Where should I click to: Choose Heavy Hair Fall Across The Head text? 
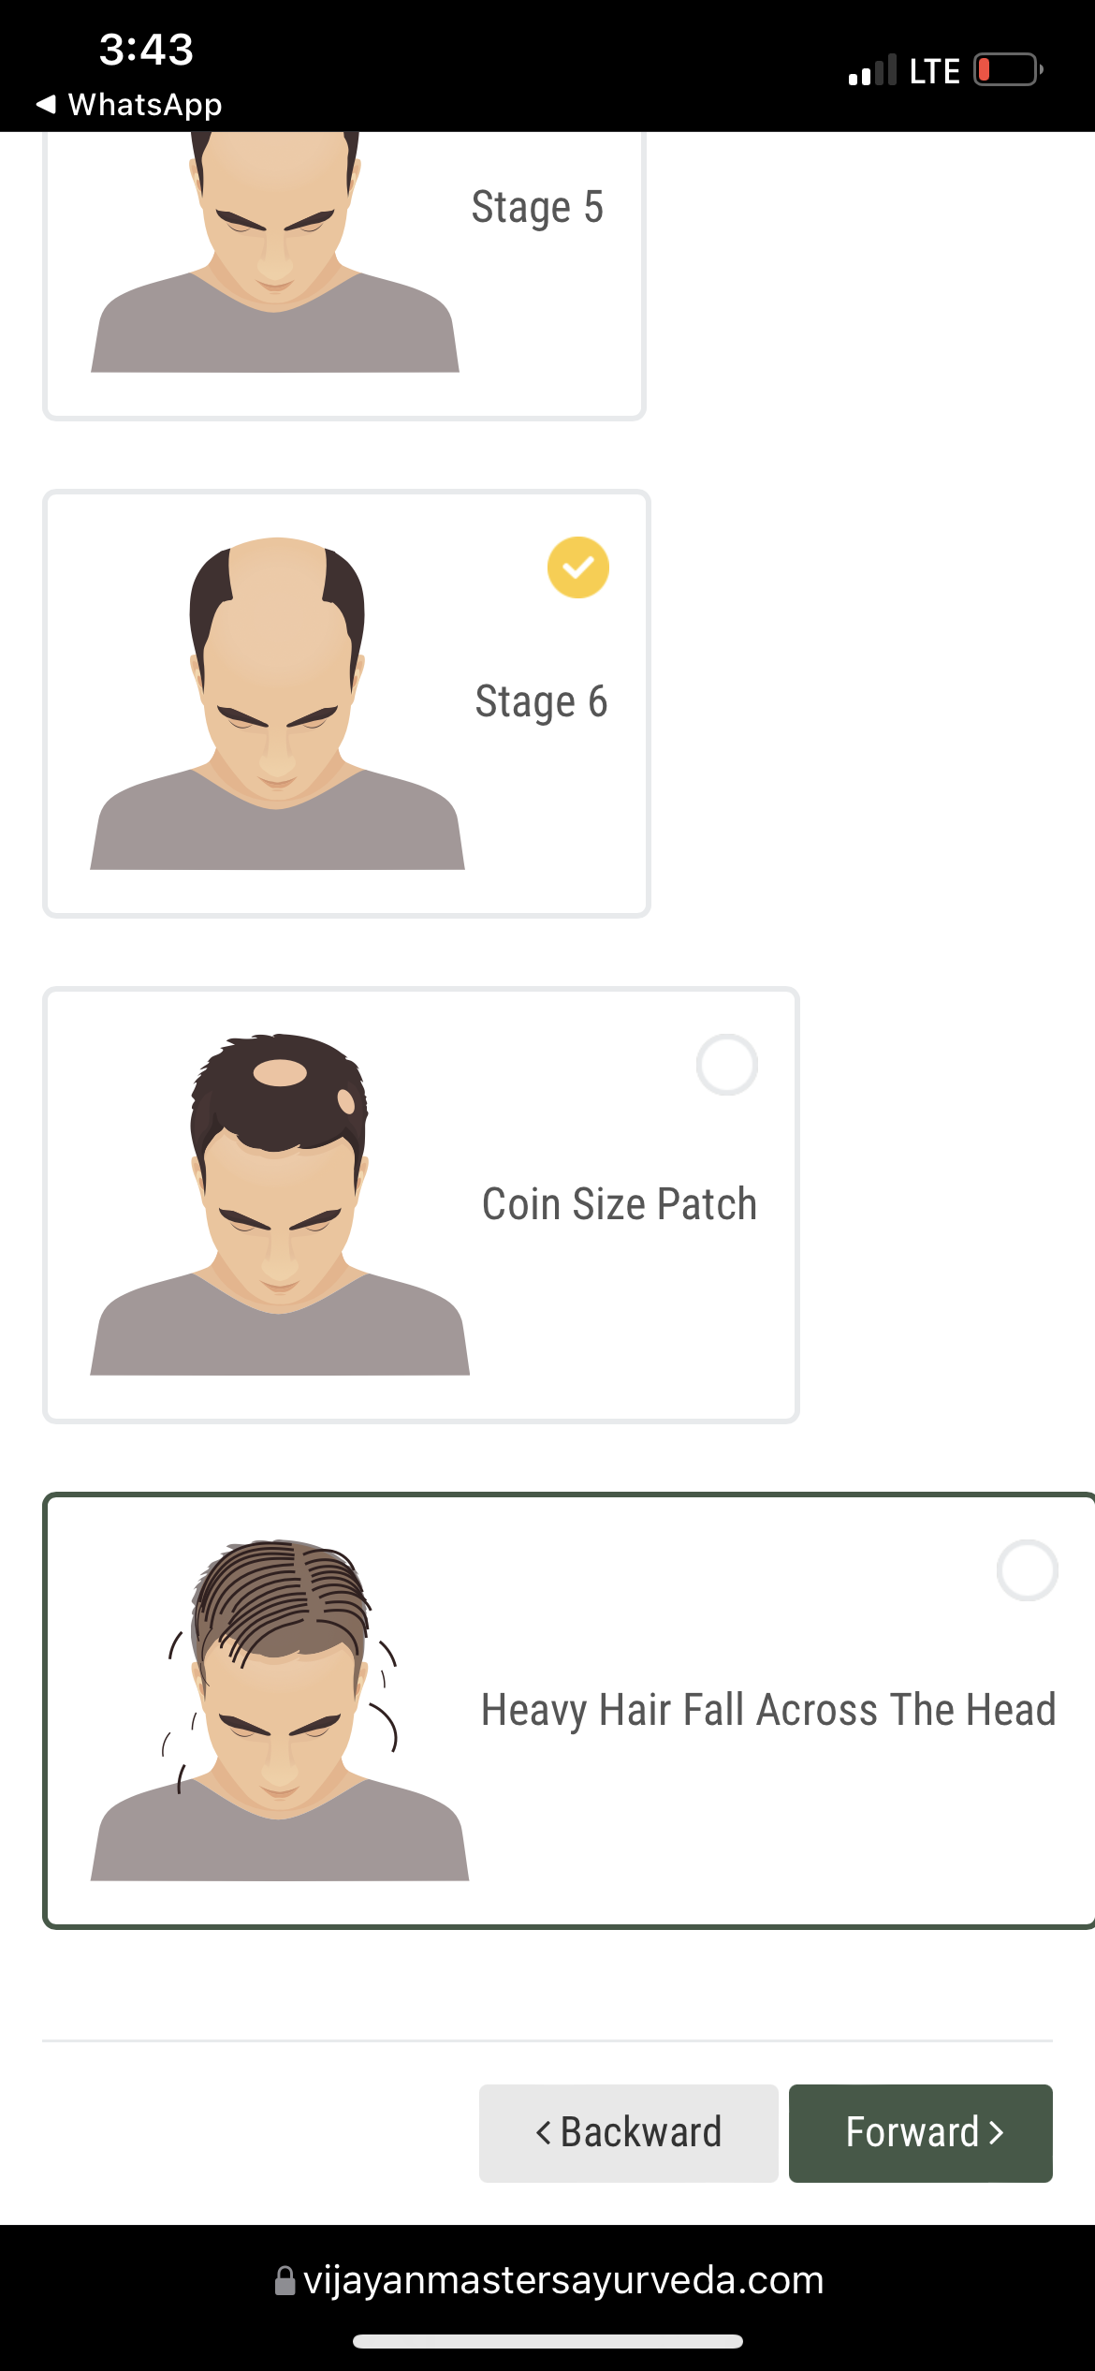768,1710
